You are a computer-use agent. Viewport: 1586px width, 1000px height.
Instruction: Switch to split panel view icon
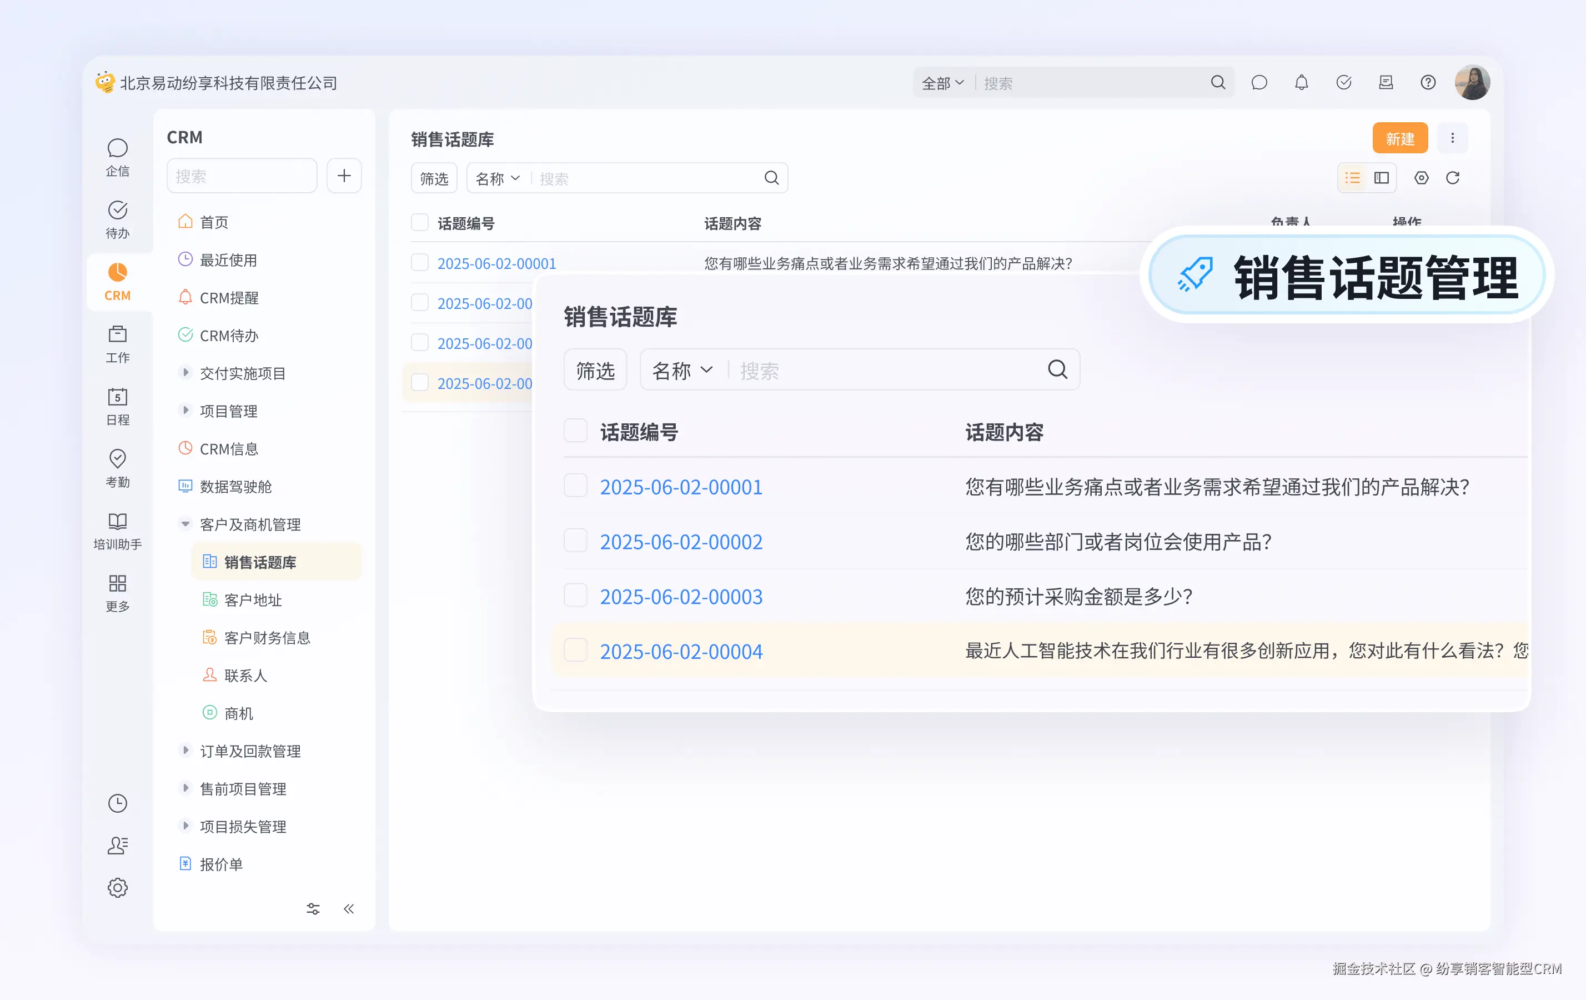click(x=1381, y=178)
